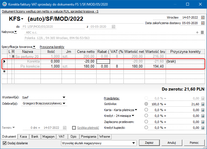Expand the Kredyt - 24 miesiące dropdown
Image resolution: width=207 pixels, height=149 pixels.
click(x=133, y=116)
